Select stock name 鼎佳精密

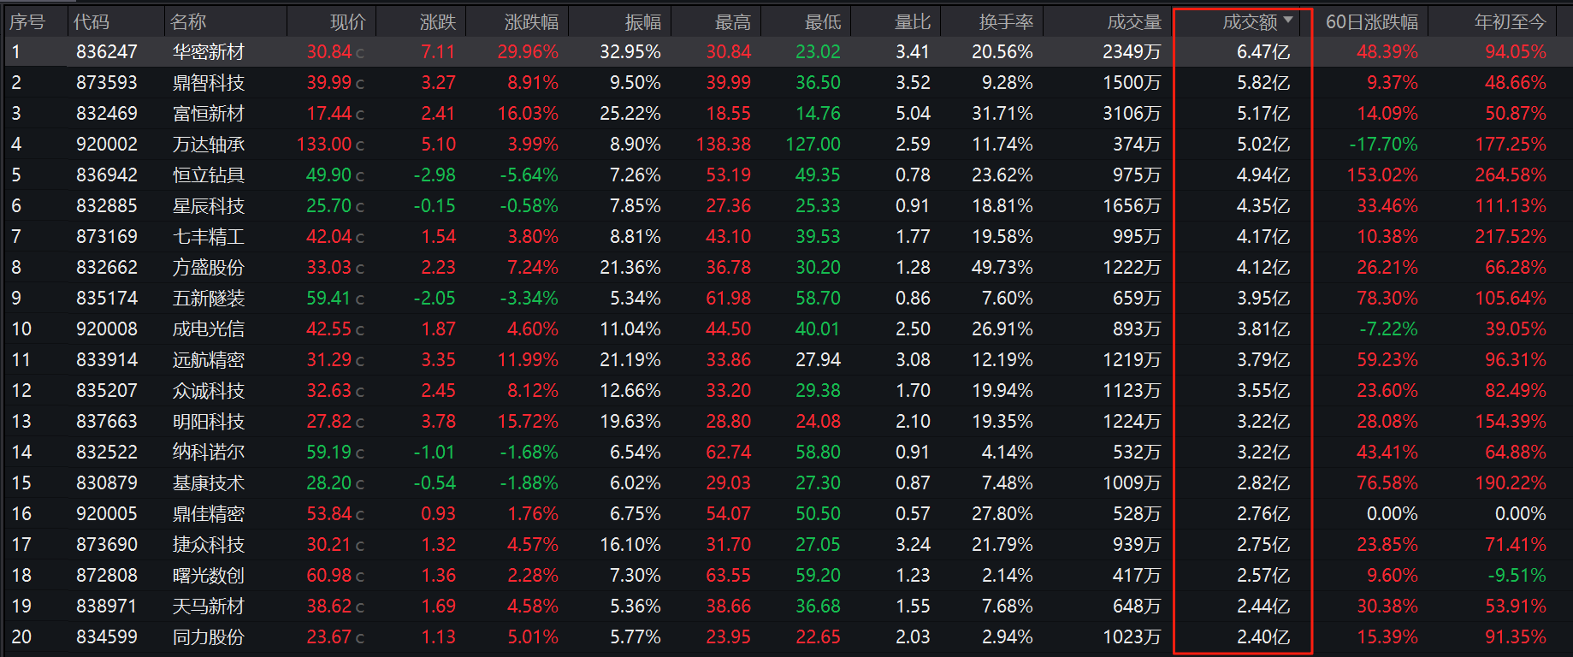click(209, 514)
